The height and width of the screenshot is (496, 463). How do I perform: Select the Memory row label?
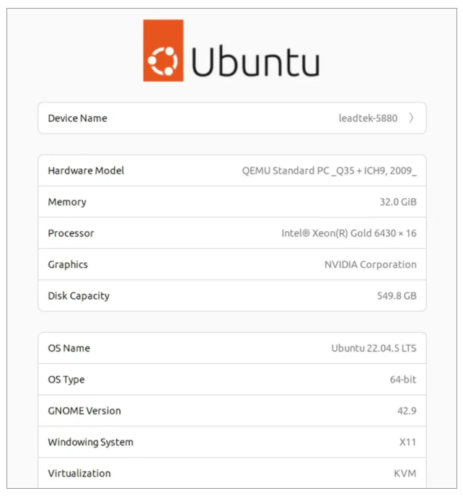[x=67, y=202]
